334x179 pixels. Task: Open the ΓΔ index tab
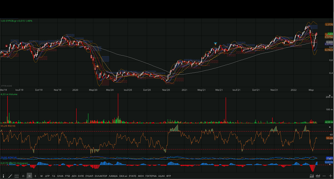pos(53,176)
